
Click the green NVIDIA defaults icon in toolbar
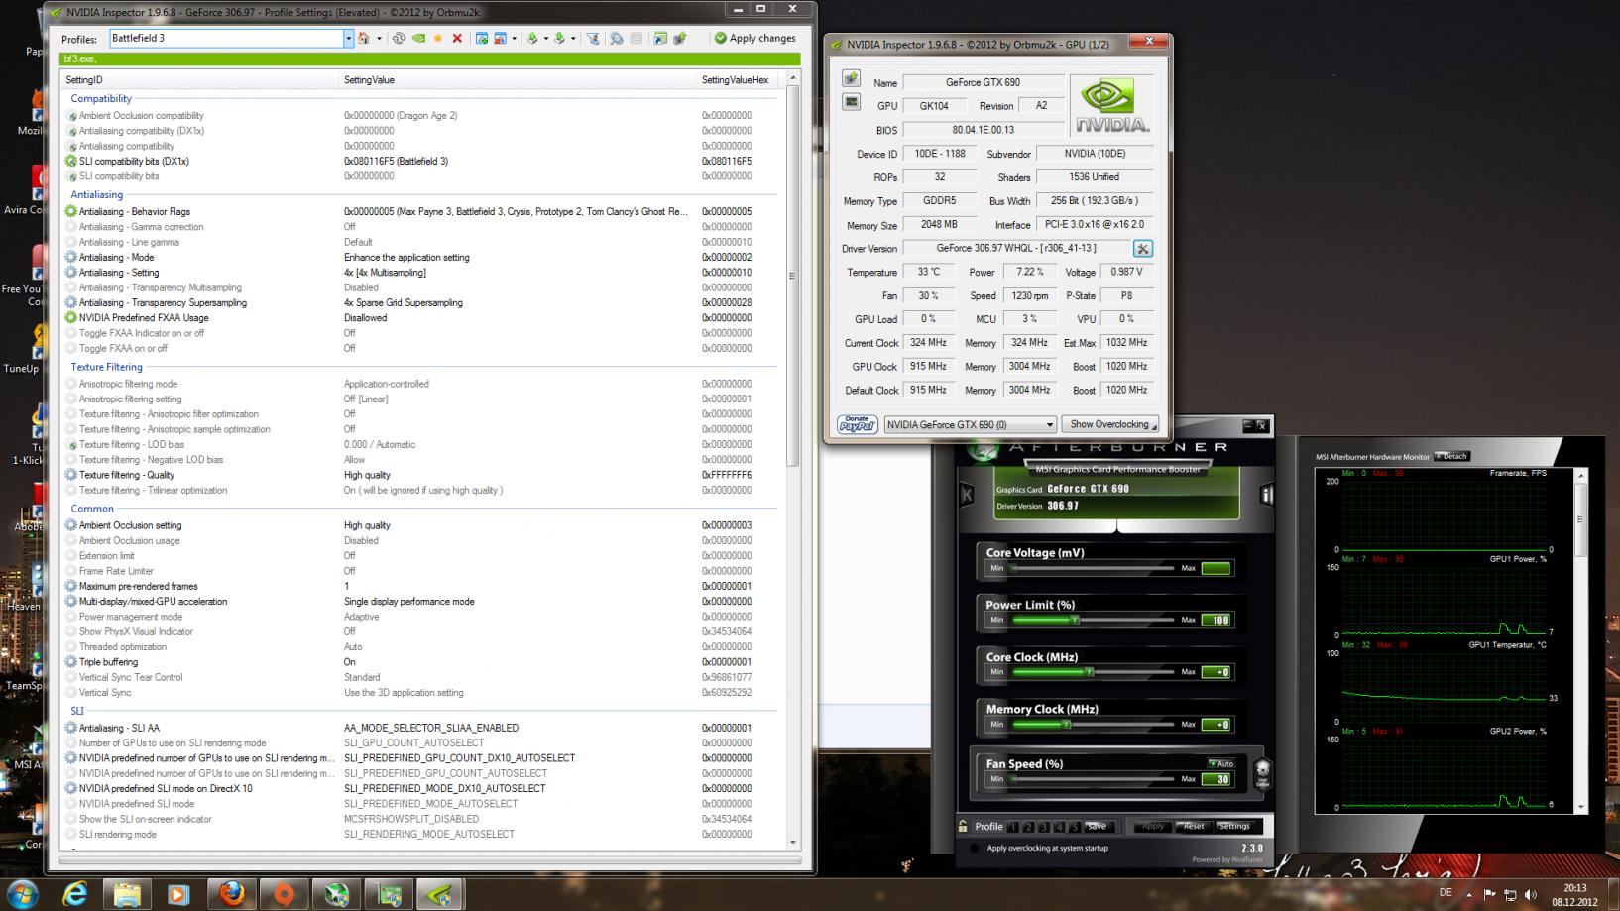pos(418,39)
